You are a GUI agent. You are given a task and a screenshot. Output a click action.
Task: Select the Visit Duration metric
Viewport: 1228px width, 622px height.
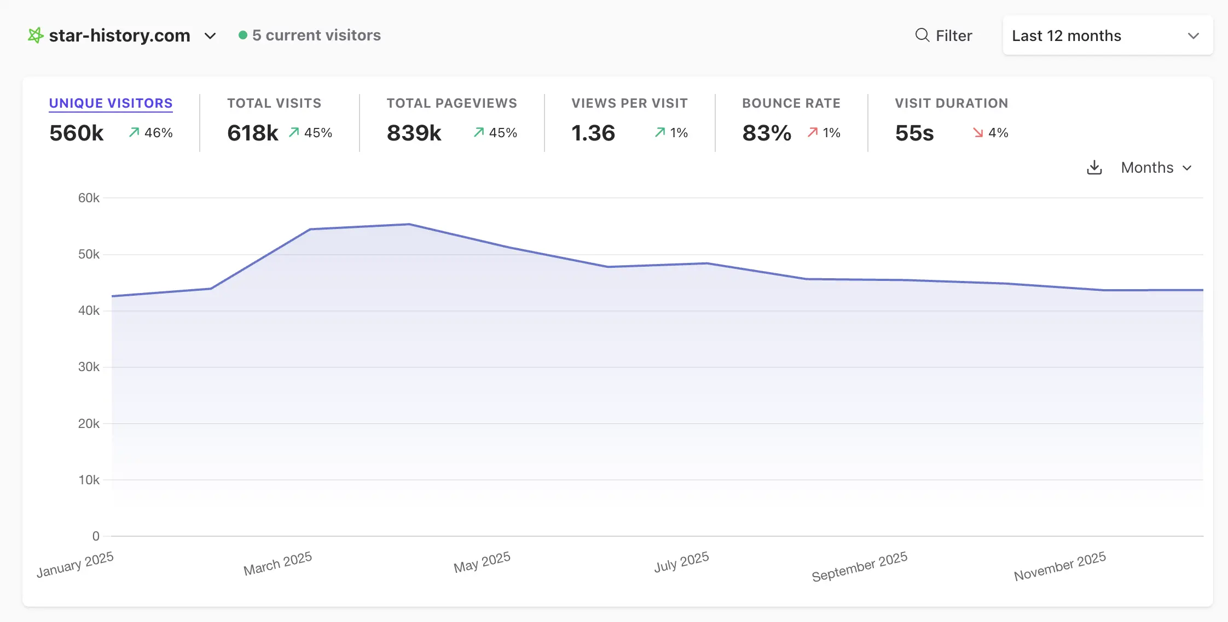tap(951, 103)
